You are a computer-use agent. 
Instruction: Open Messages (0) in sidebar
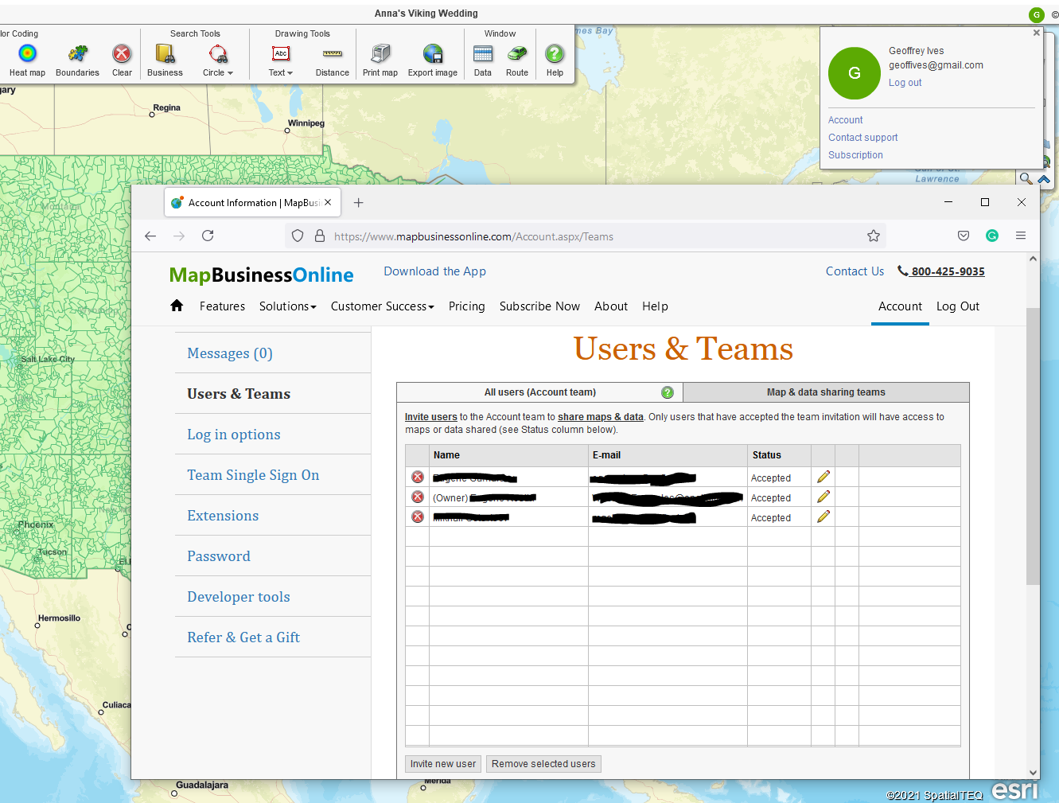pos(230,353)
